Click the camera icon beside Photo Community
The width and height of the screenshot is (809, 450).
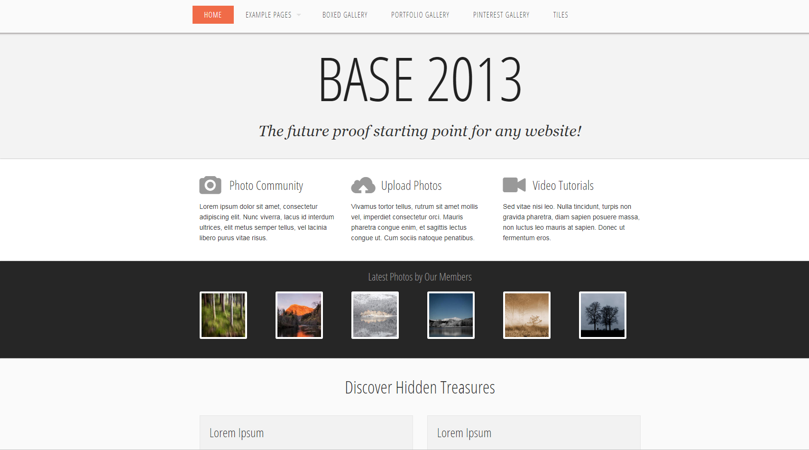point(210,185)
